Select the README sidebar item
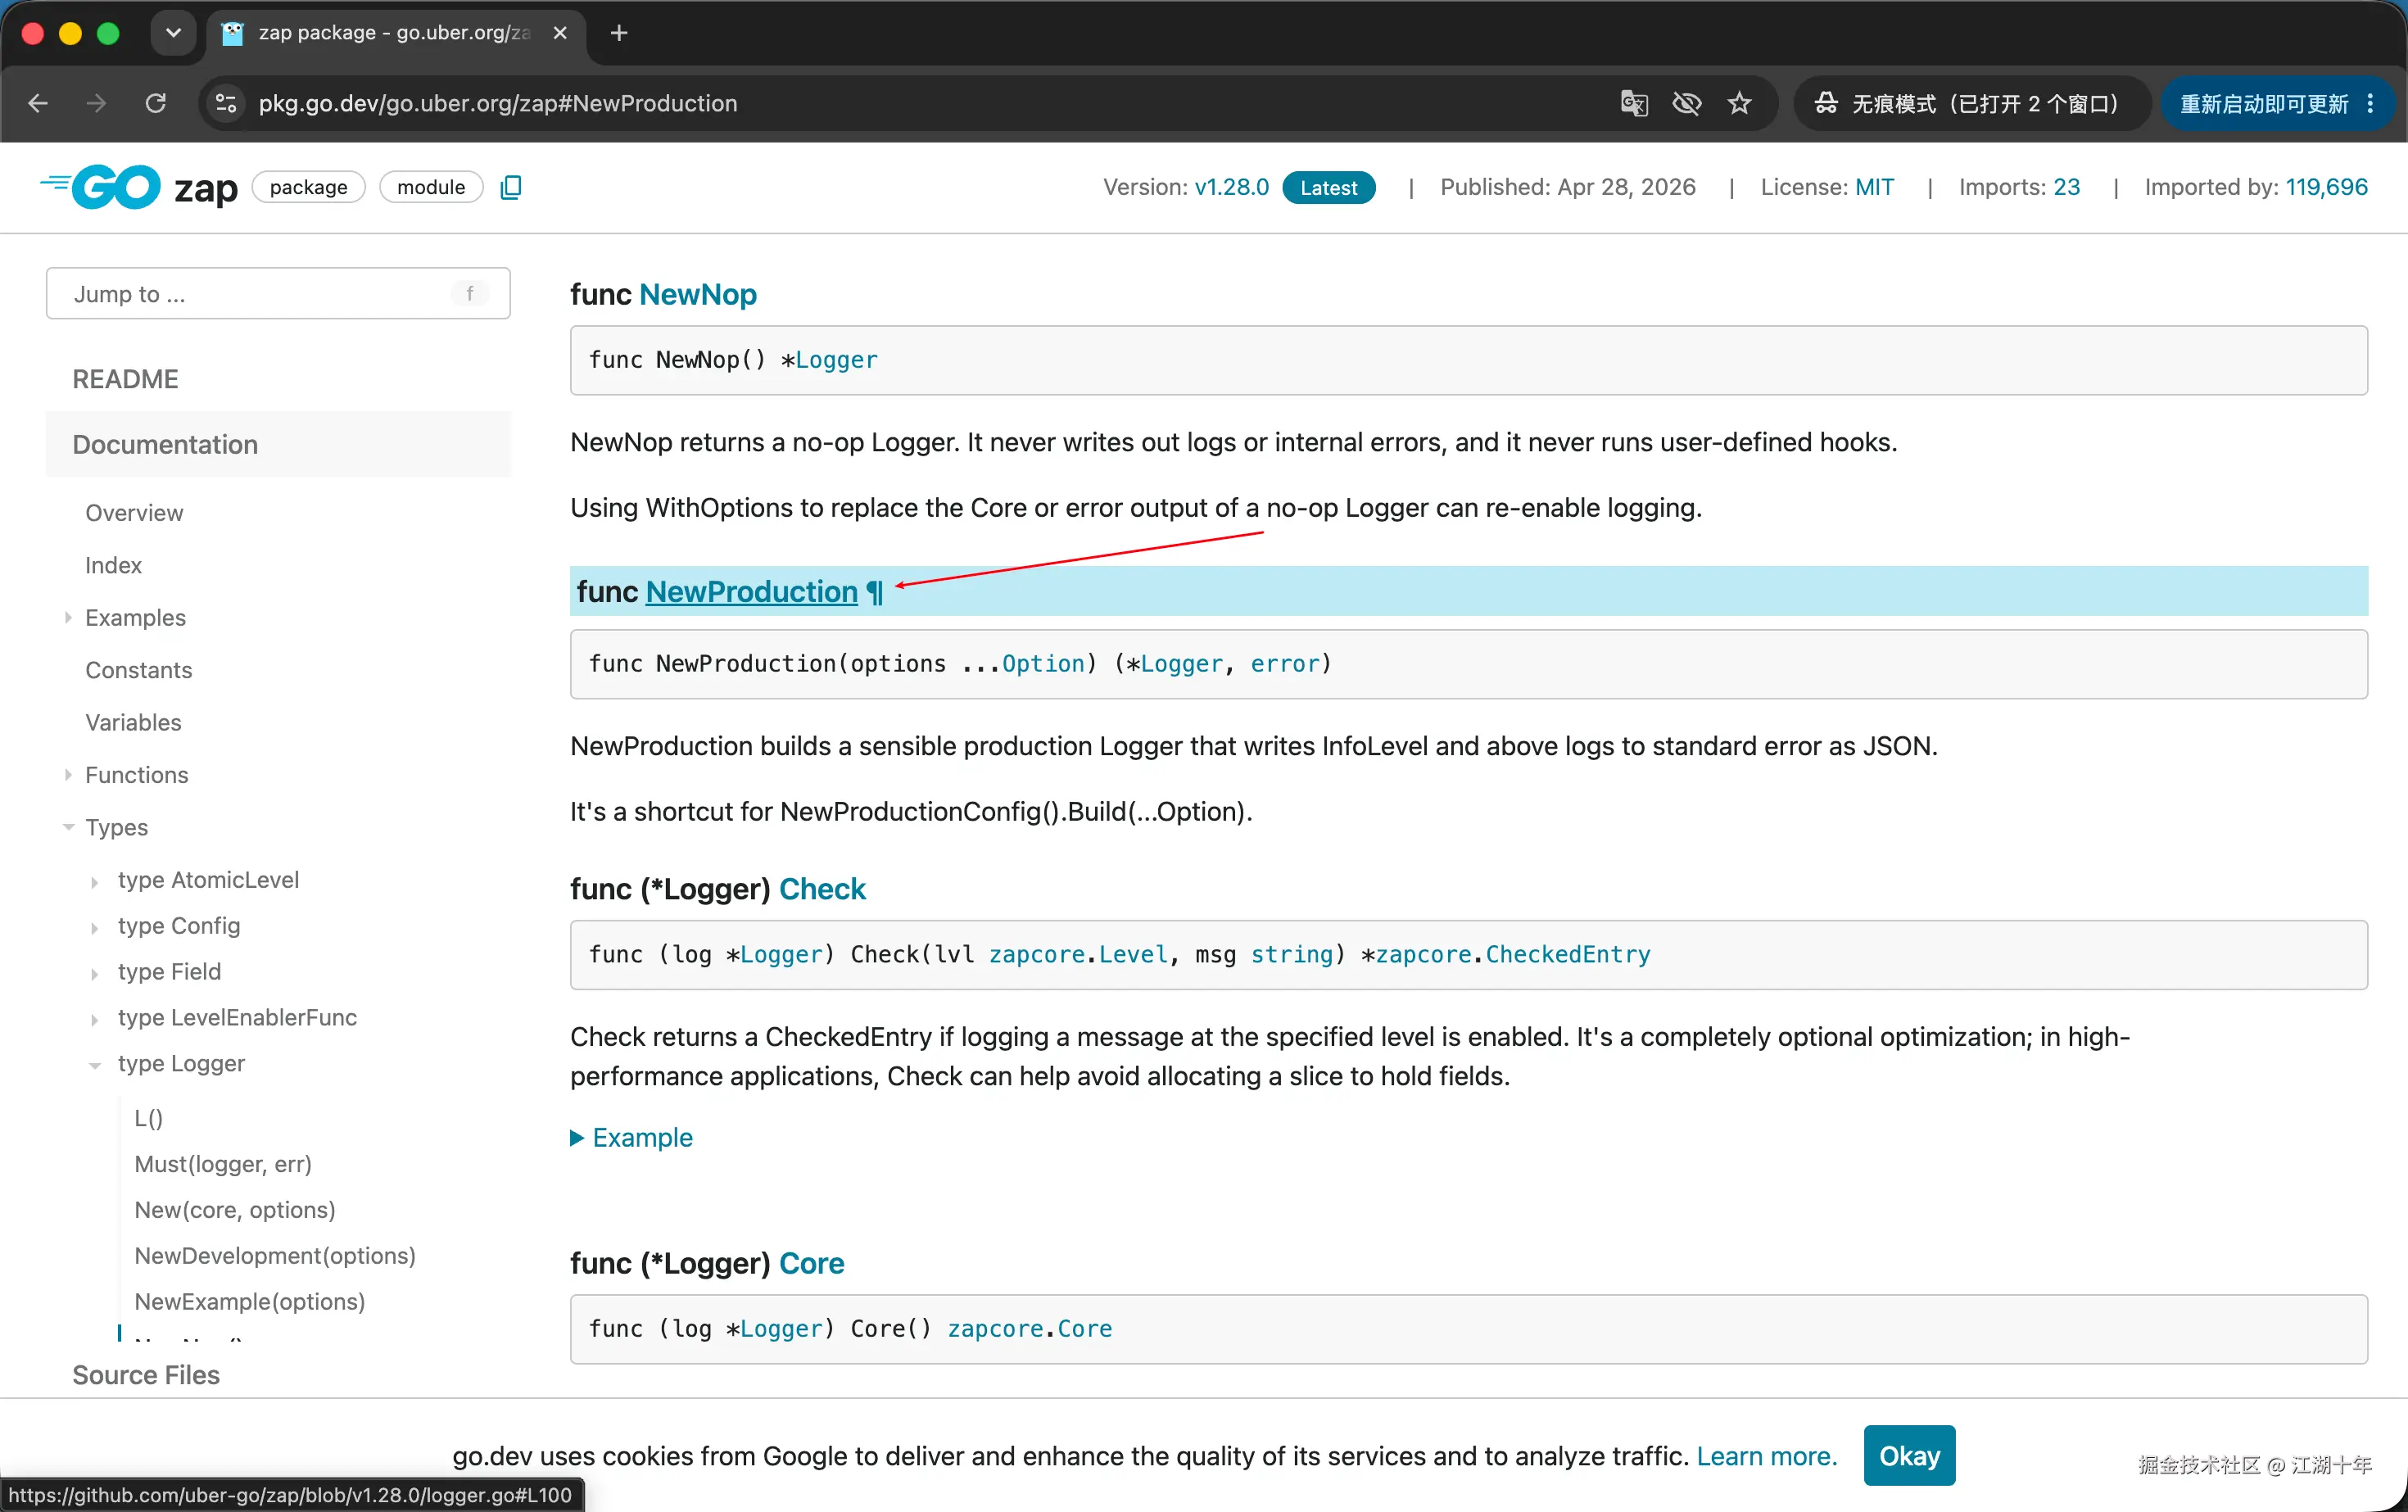 125,379
